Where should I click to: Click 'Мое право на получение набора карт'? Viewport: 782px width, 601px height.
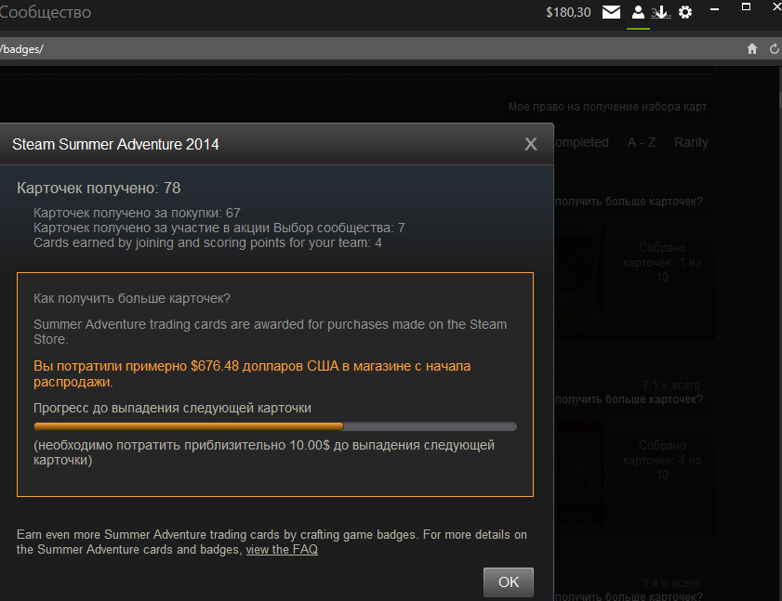click(x=607, y=107)
